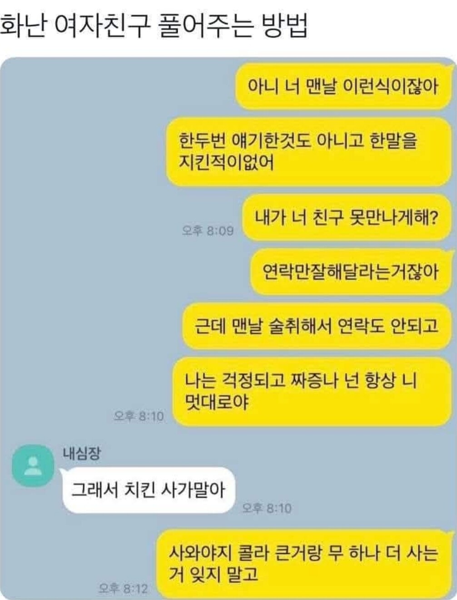457x600 pixels.
Task: Tap the message 내가 너 친구 못만나게해?
Action: 347,218
